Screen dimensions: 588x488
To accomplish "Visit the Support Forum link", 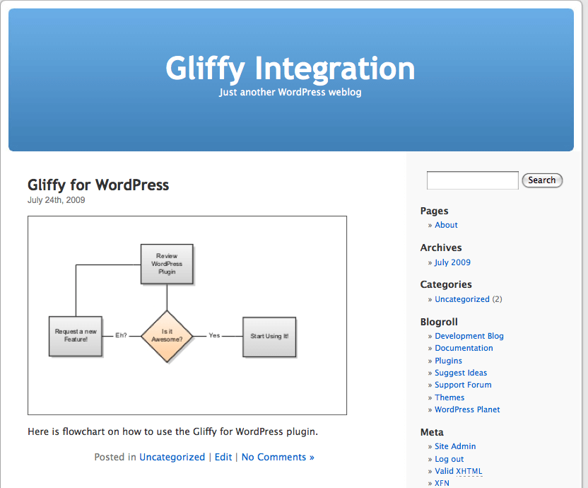I will coord(463,385).
